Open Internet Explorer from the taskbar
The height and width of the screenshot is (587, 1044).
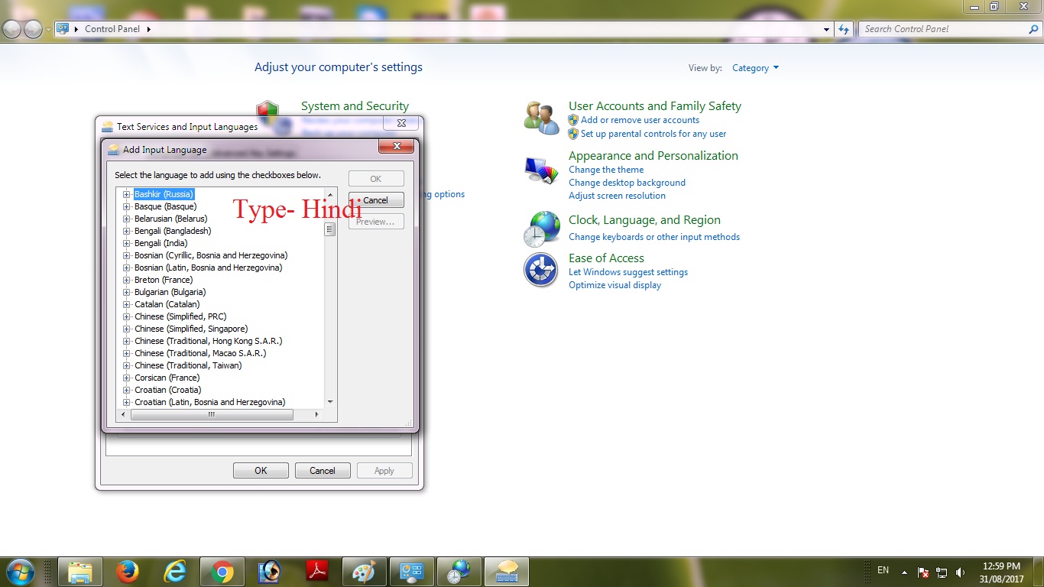pyautogui.click(x=174, y=571)
